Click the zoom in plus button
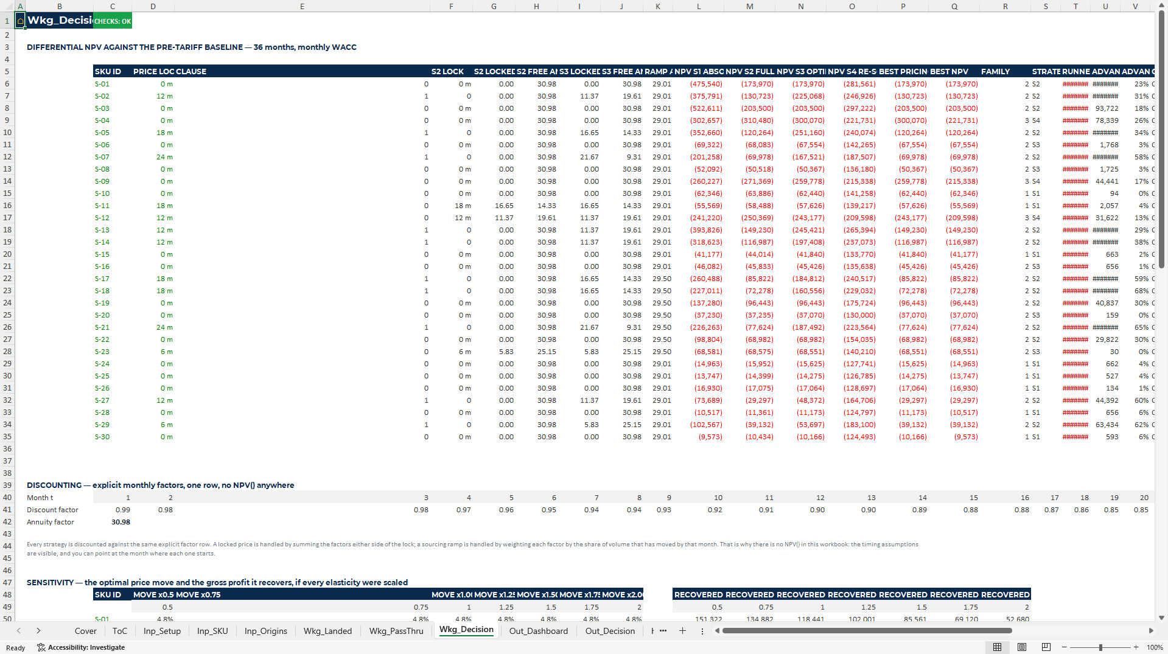The width and height of the screenshot is (1168, 654). coord(1136,647)
